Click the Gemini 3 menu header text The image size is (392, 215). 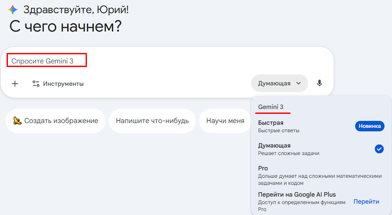pos(270,107)
